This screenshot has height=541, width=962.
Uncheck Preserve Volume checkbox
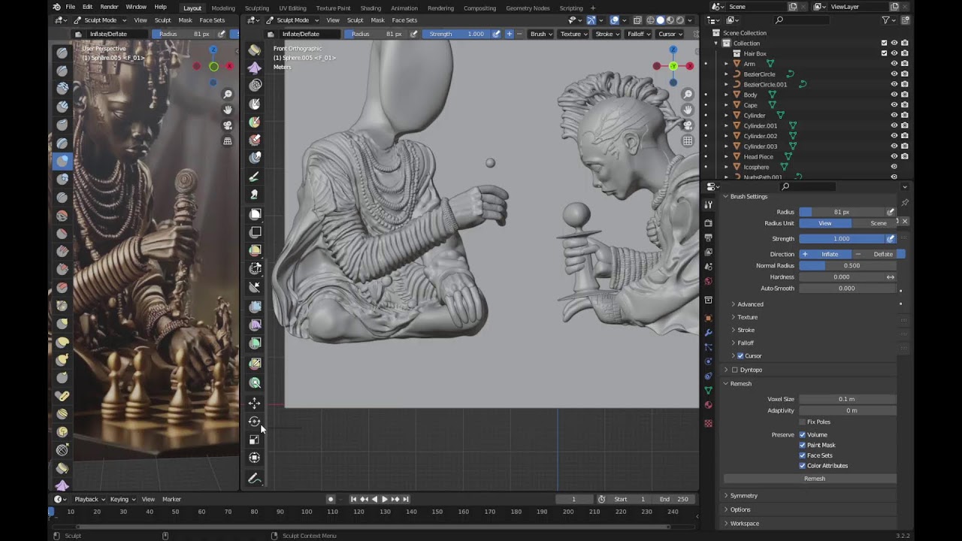[x=803, y=435]
